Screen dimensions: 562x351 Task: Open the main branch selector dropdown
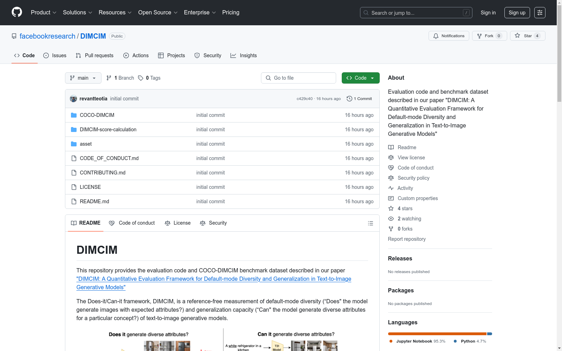click(x=83, y=78)
